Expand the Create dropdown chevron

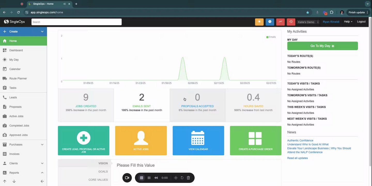click(42, 32)
